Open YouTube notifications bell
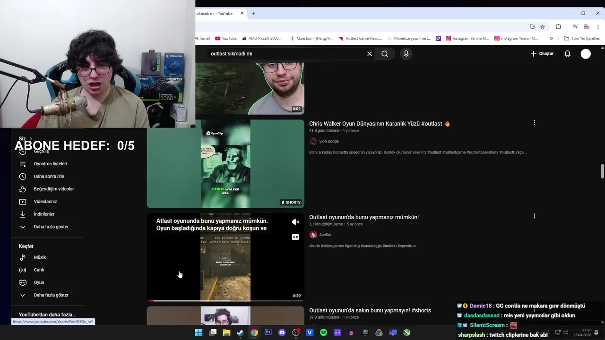Image resolution: width=605 pixels, height=340 pixels. click(x=568, y=54)
